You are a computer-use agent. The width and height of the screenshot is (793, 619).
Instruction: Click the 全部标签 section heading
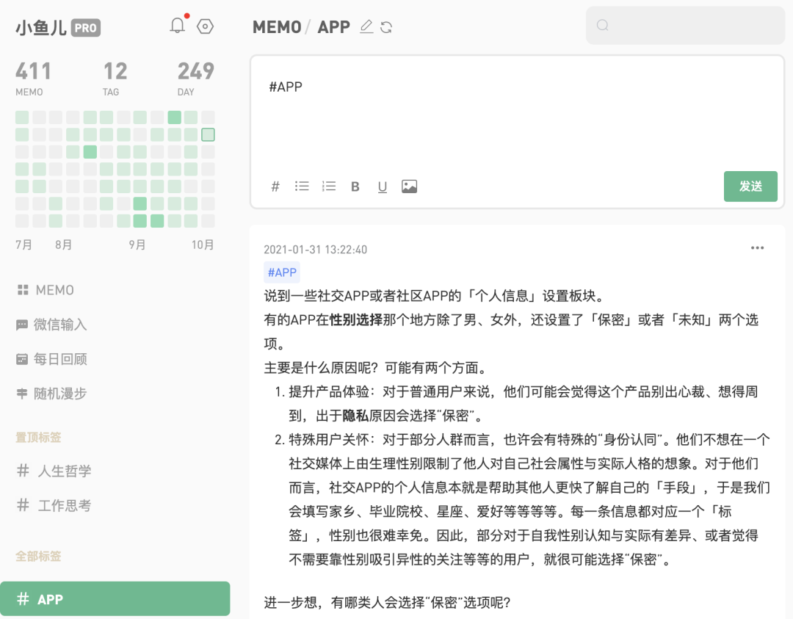[x=38, y=557]
